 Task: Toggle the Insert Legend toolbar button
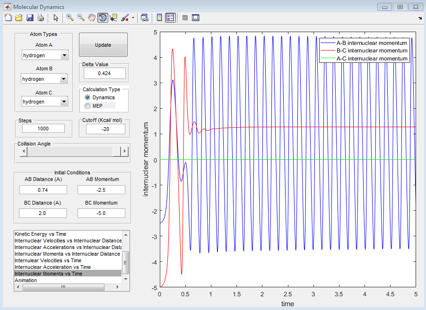[171, 17]
